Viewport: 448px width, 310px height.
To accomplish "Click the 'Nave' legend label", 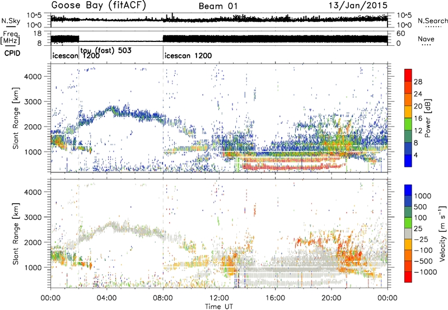I will 426,39.
